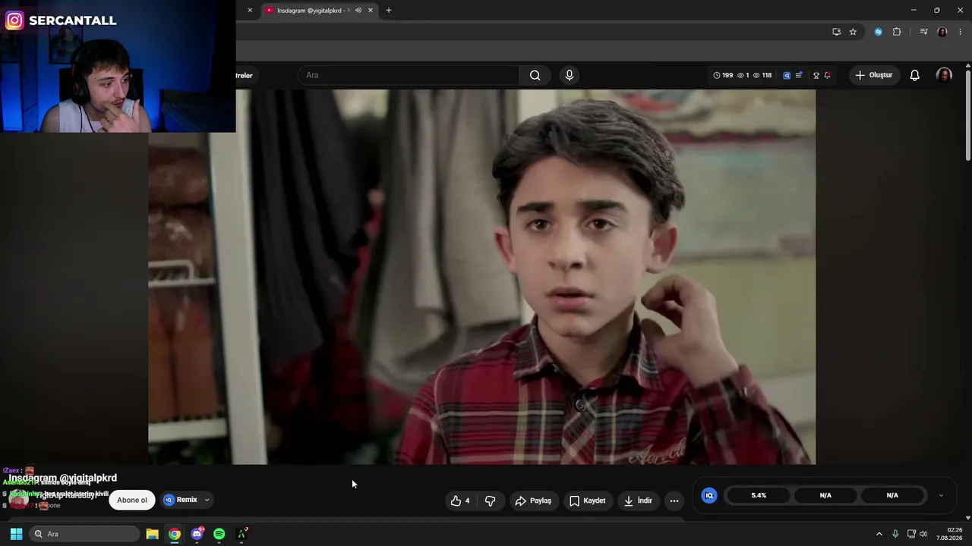Bookmark this page with the star icon
Viewport: 972px width, 546px height.
[853, 32]
